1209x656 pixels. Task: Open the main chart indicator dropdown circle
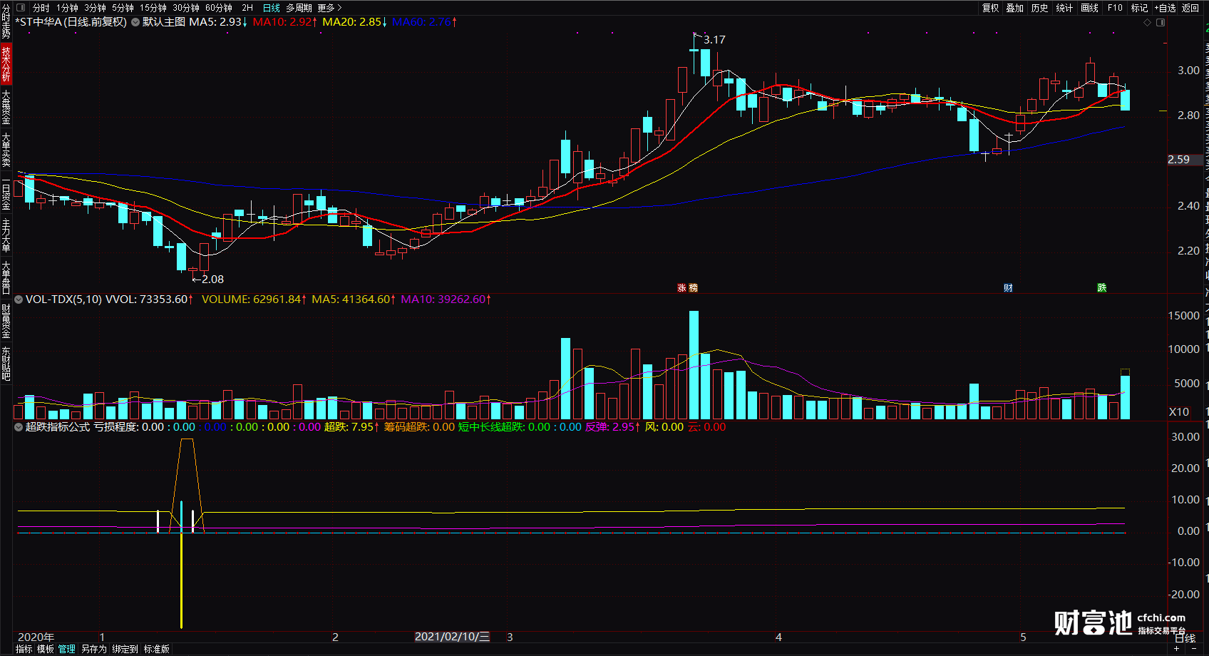135,22
